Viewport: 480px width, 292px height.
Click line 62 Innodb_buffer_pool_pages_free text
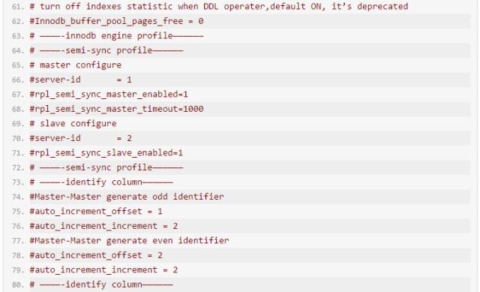pos(116,21)
